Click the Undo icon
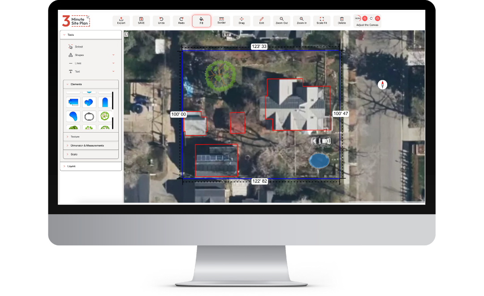This screenshot has height=296, width=484. click(x=161, y=21)
